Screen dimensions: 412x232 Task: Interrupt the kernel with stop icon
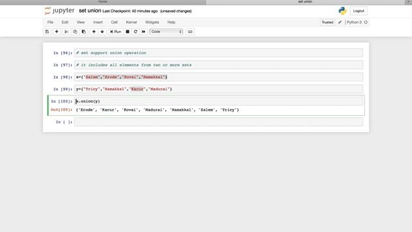[127, 32]
